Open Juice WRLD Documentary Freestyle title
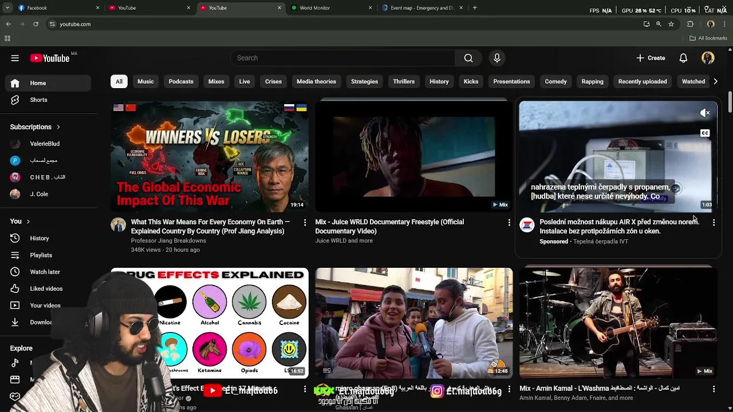Screen dimensions: 733x412 389,227
